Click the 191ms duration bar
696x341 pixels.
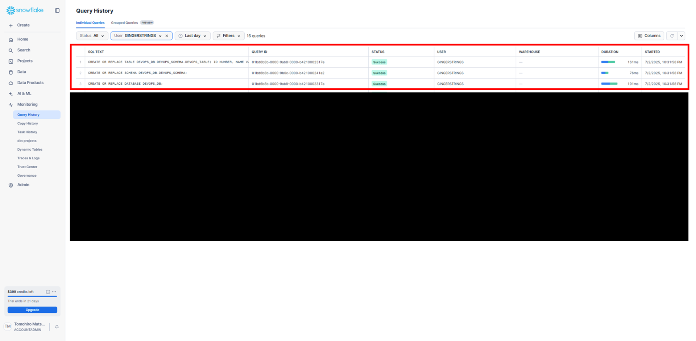tap(609, 84)
